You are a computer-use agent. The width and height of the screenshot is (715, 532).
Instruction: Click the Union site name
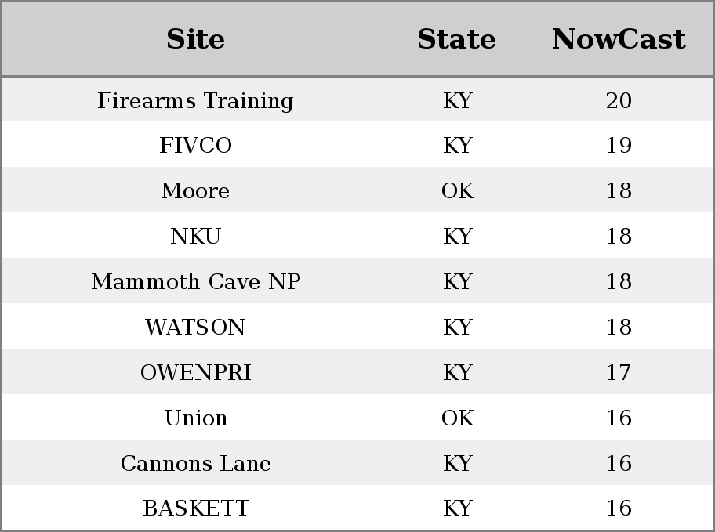196,418
